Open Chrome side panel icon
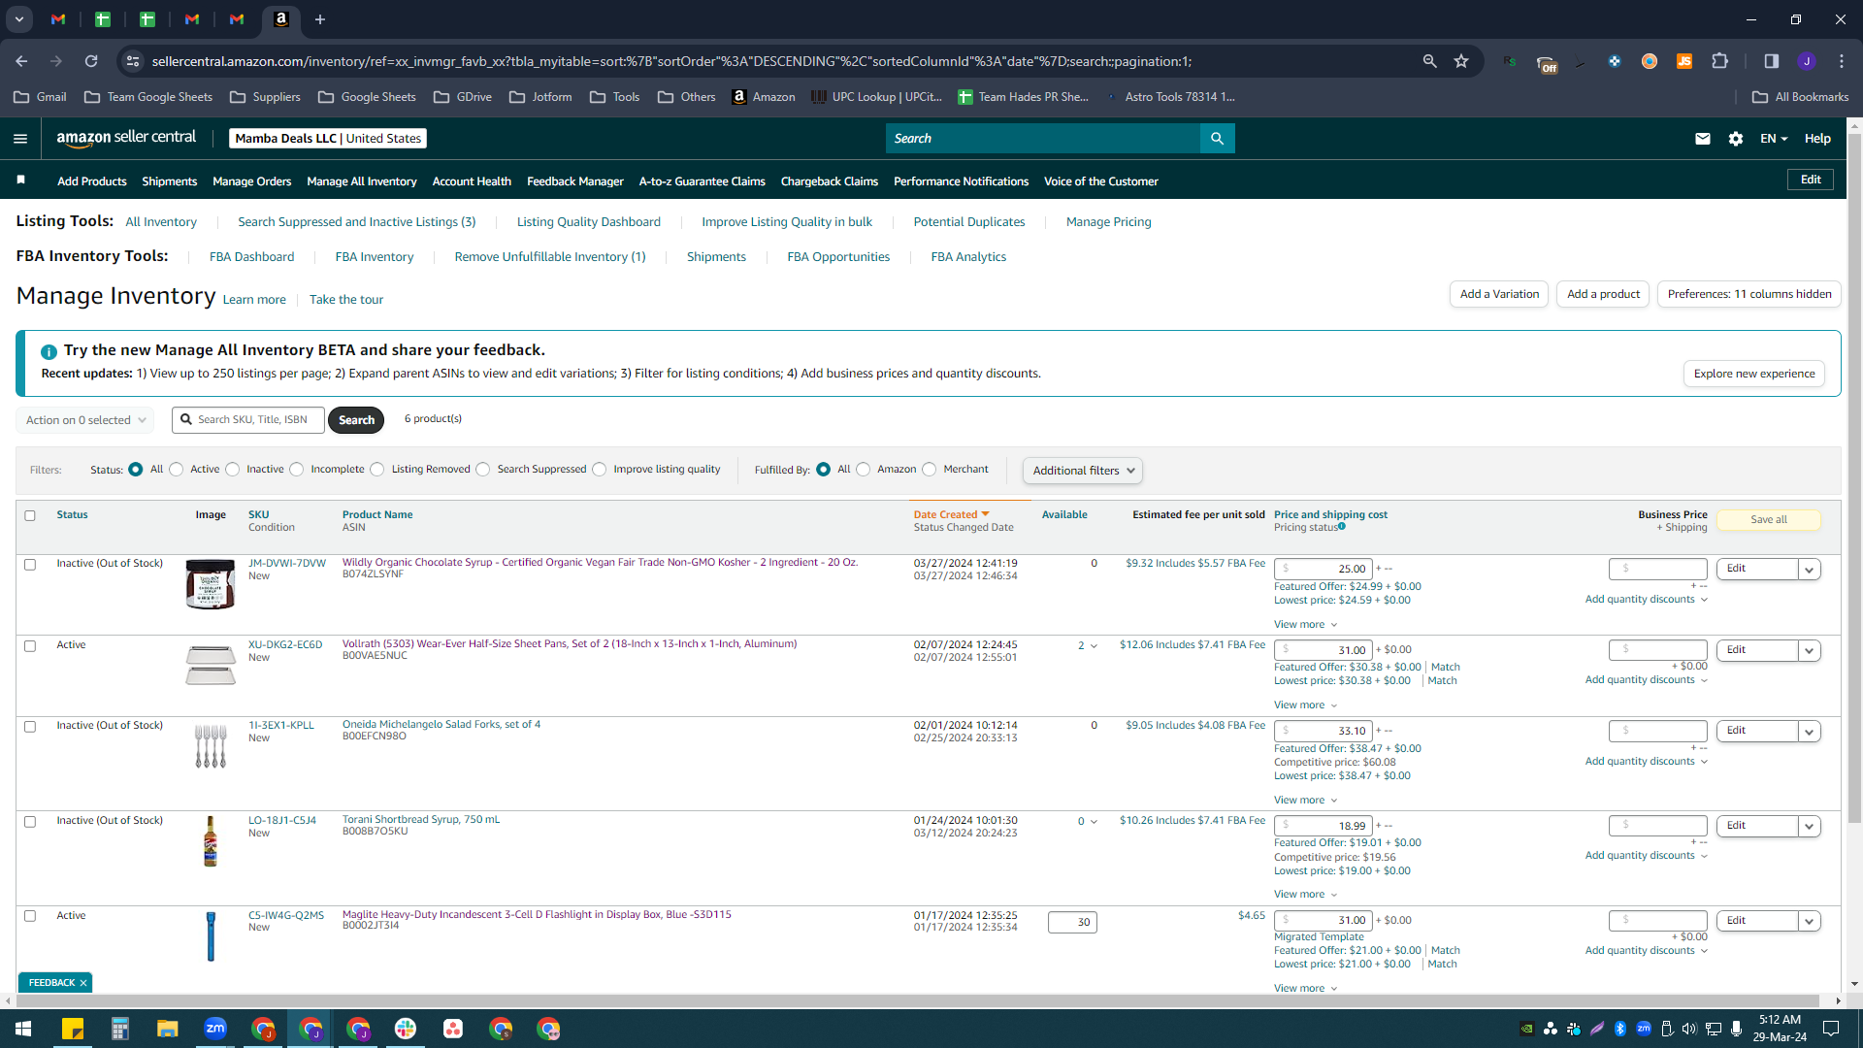 click(x=1771, y=61)
